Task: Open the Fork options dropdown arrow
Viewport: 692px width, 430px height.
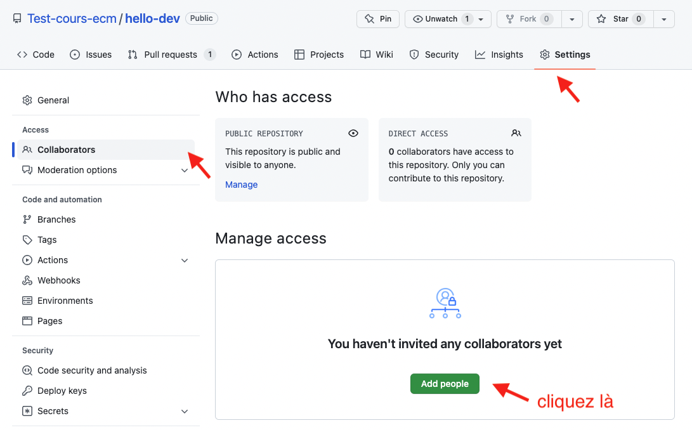Action: (x=572, y=19)
